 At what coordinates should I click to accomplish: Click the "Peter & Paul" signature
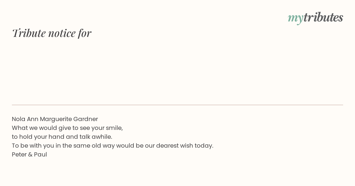click(x=29, y=154)
